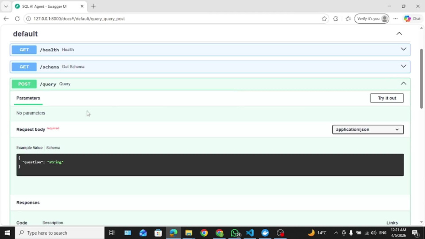Open WhatsApp from the taskbar
Image resolution: width=425 pixels, height=239 pixels.
coord(235,233)
